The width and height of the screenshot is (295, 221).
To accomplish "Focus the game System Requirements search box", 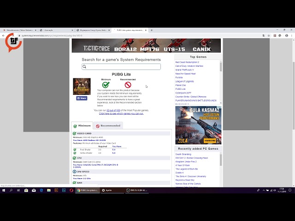I will pyautogui.click(x=121, y=66).
